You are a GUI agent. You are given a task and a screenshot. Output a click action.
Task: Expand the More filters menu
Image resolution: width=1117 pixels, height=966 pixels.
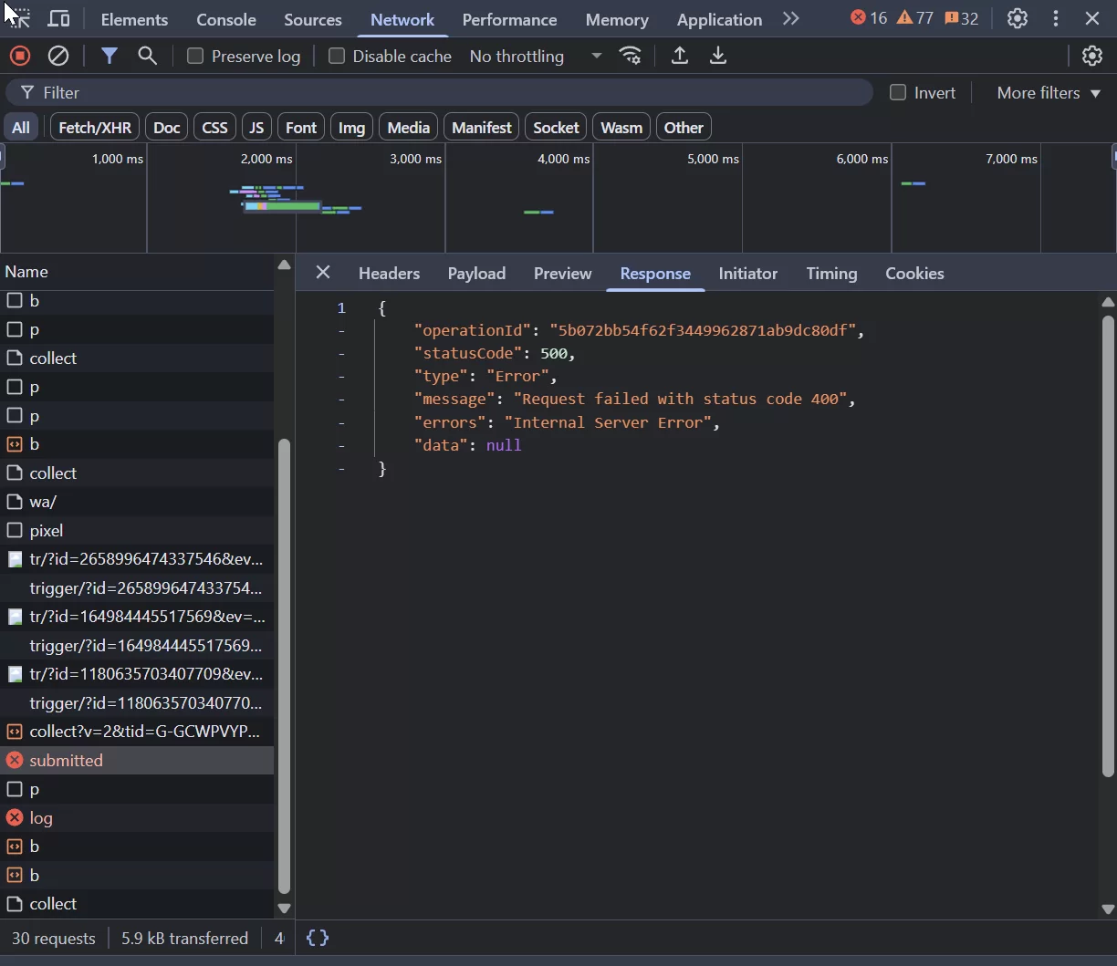pos(1049,92)
